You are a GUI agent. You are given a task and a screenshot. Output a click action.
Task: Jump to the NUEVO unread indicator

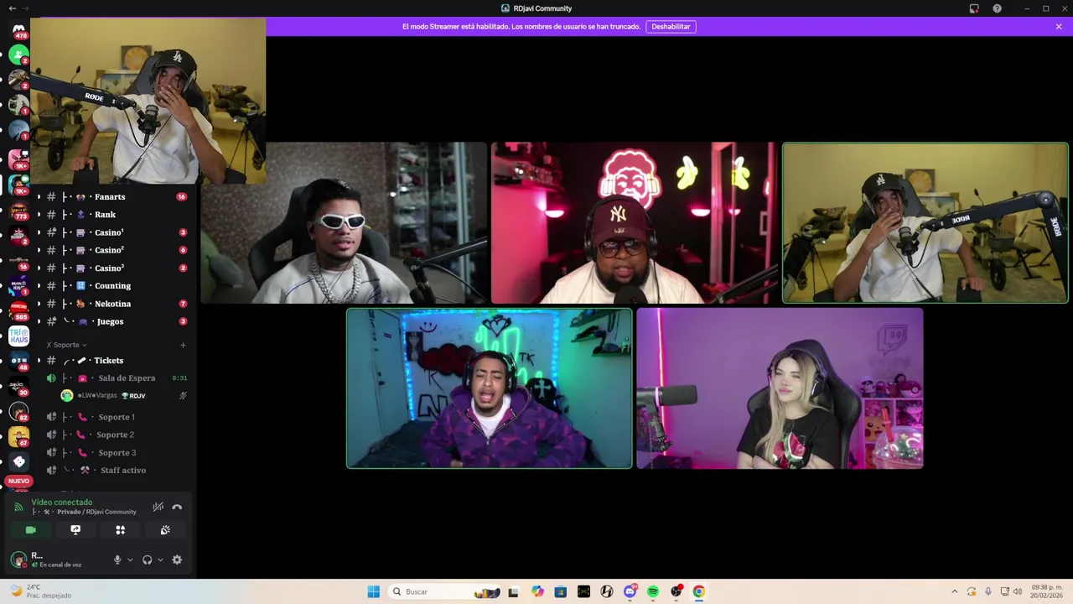click(18, 482)
